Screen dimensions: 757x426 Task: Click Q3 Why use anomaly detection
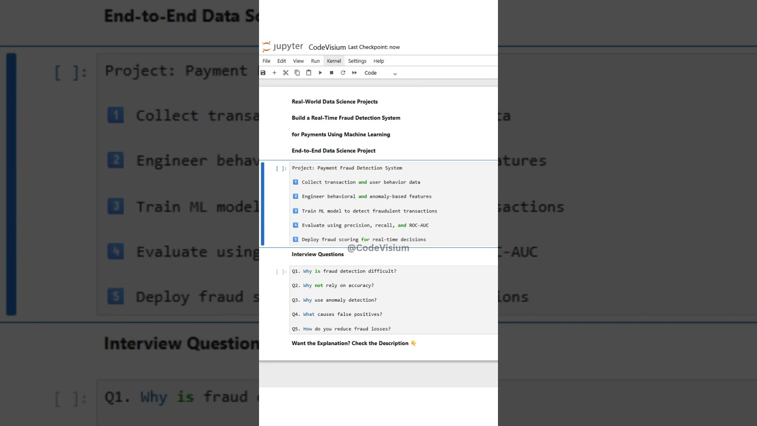(x=334, y=300)
